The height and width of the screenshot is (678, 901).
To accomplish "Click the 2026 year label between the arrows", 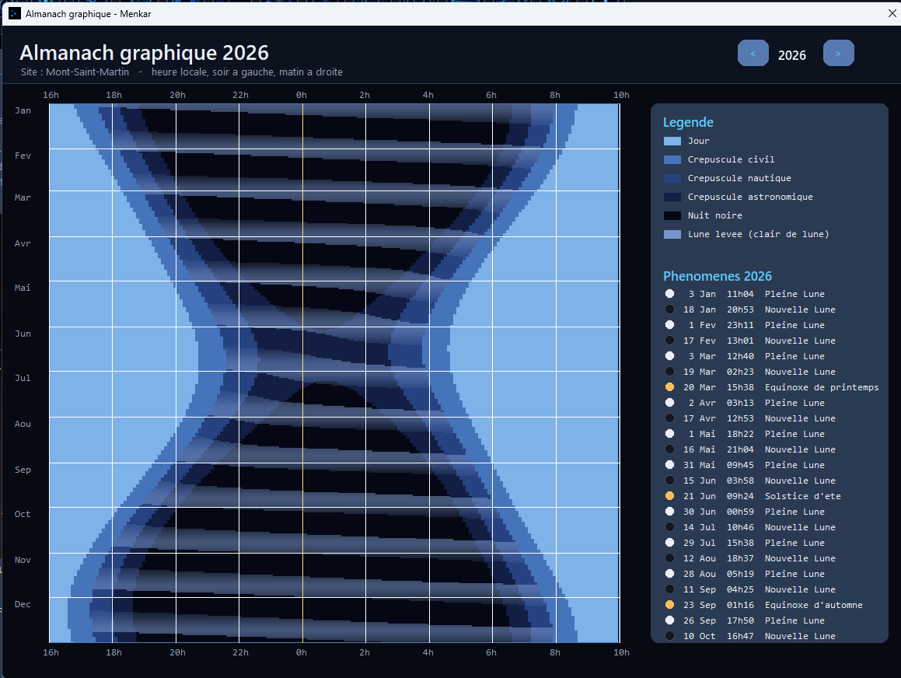I will 792,55.
